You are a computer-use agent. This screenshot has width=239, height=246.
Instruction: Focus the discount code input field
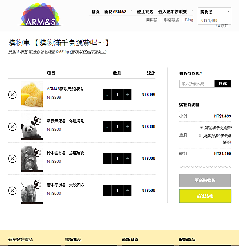[x=197, y=84]
